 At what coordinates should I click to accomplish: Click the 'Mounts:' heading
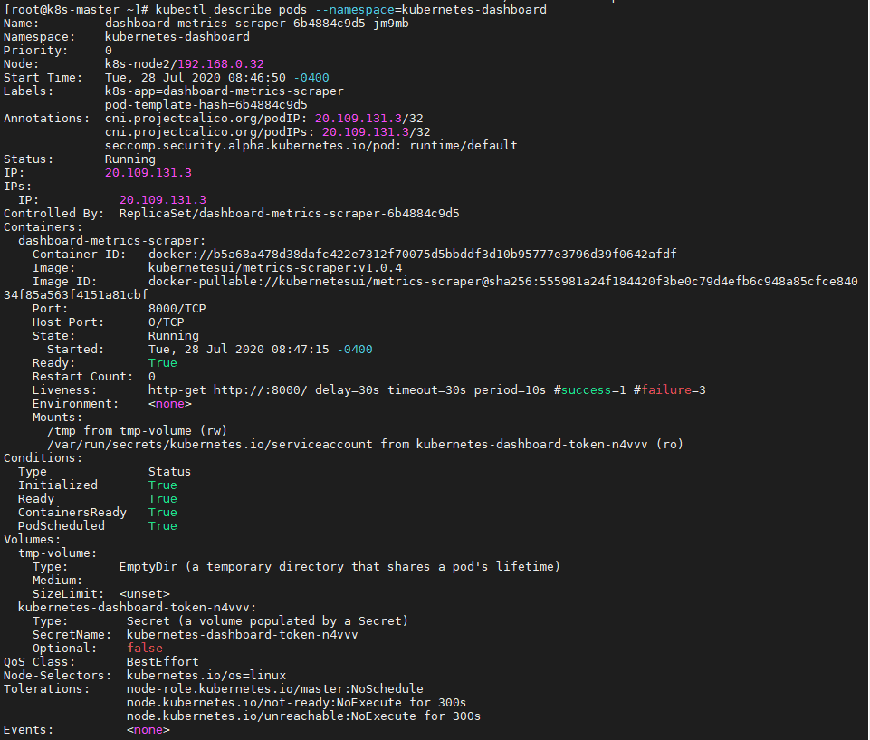click(x=57, y=418)
